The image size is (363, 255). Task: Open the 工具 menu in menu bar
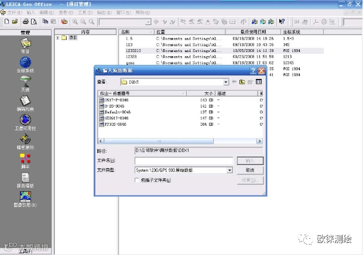(85, 12)
